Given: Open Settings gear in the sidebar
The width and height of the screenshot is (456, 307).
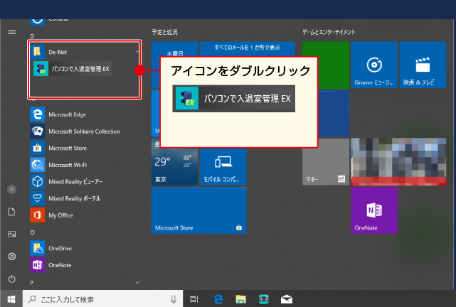Looking at the screenshot, I should coord(11,257).
